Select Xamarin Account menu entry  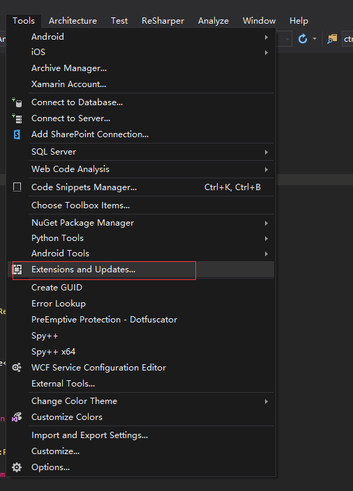tap(141, 84)
